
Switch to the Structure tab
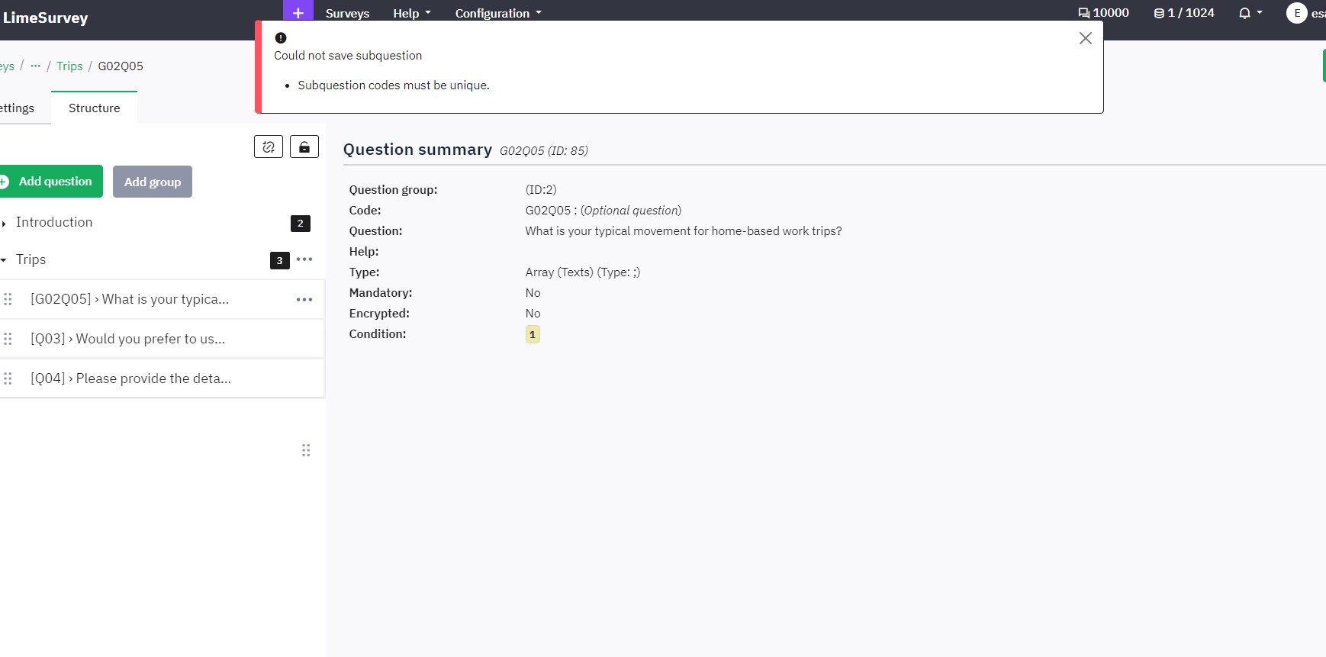pyautogui.click(x=94, y=108)
